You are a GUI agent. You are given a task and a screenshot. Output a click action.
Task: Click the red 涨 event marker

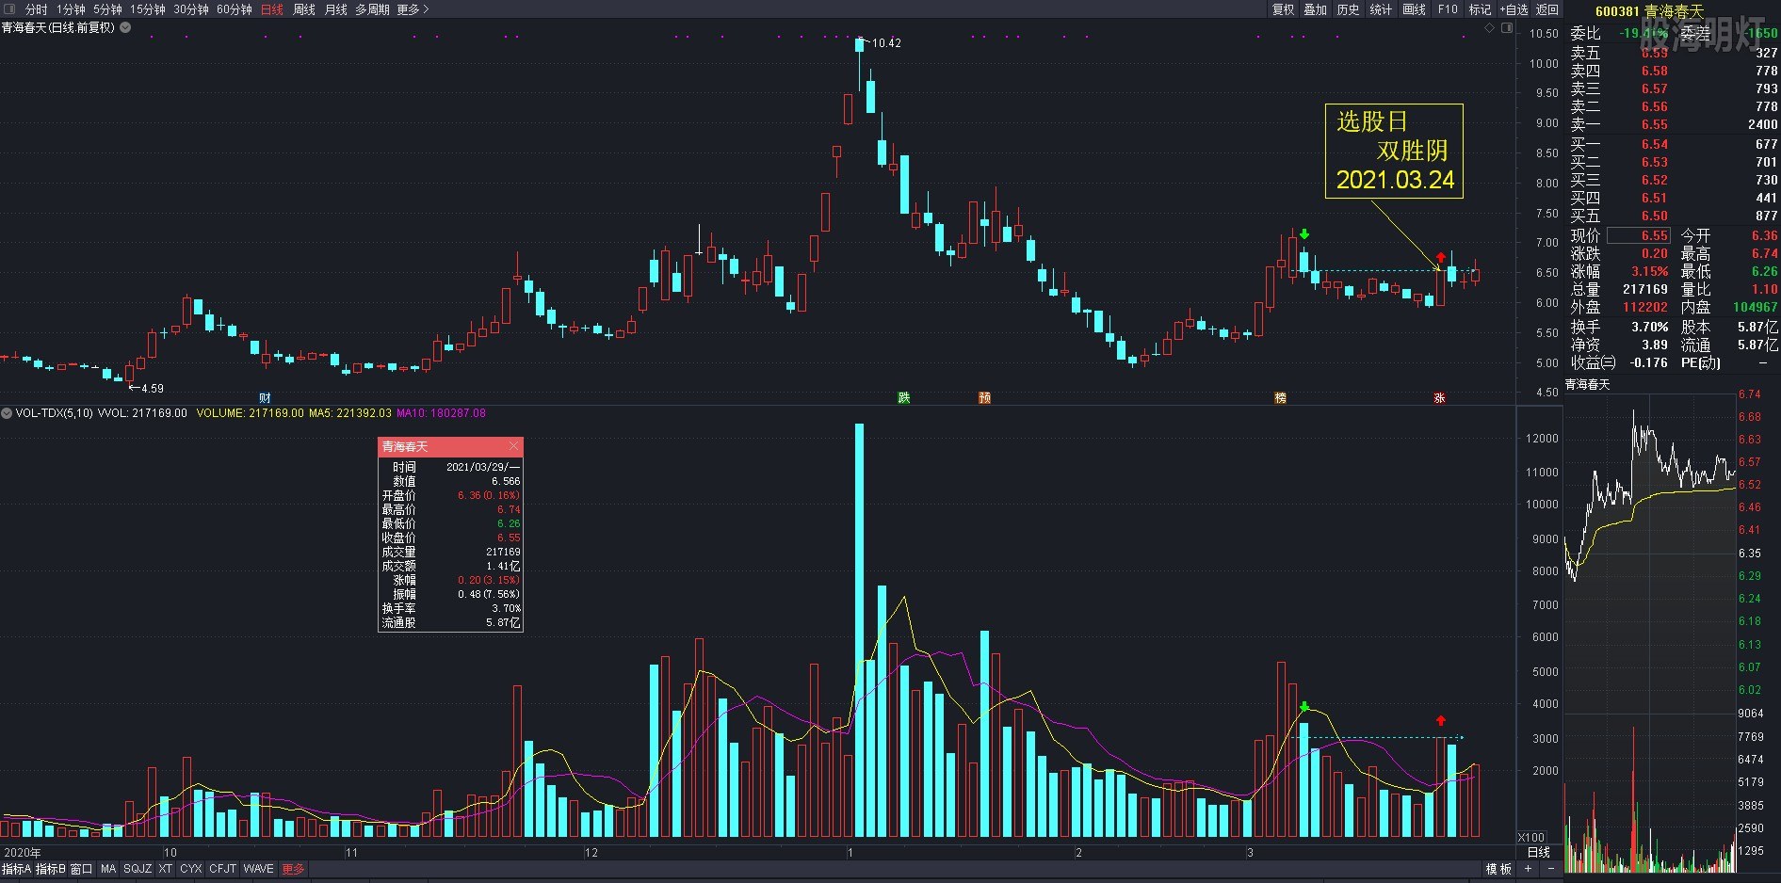pos(1439,398)
